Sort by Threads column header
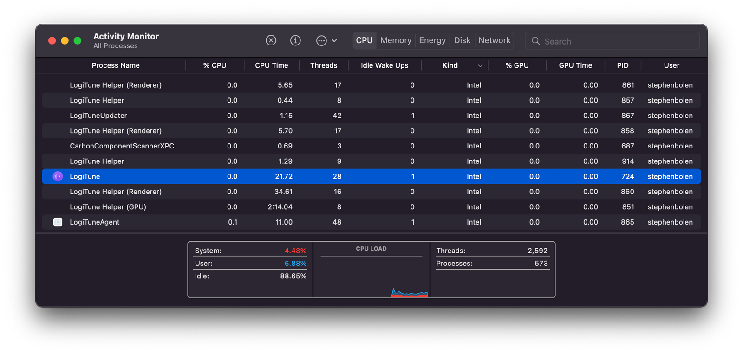The height and width of the screenshot is (354, 743). pyautogui.click(x=324, y=65)
